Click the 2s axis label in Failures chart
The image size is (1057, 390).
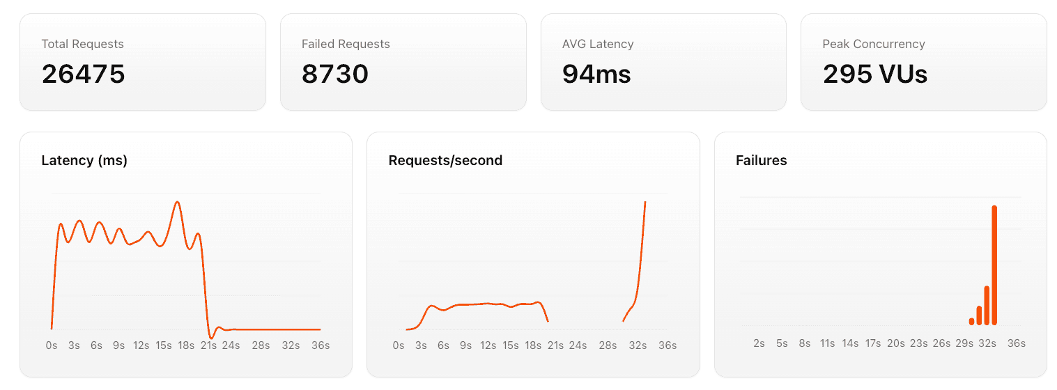pyautogui.click(x=759, y=343)
